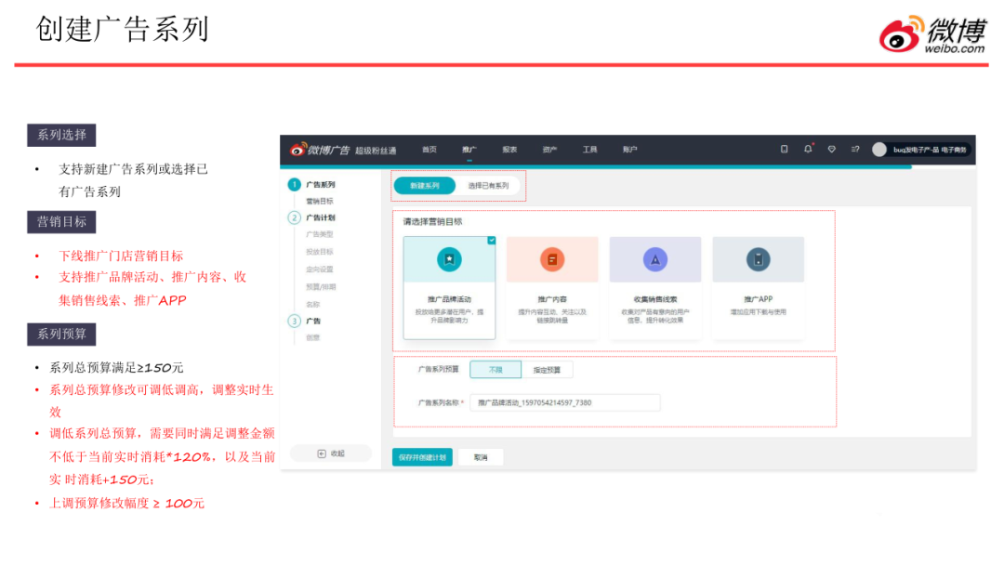Select 新建系列 toggle option
Screen dimensions: 1004x565
pyautogui.click(x=425, y=186)
